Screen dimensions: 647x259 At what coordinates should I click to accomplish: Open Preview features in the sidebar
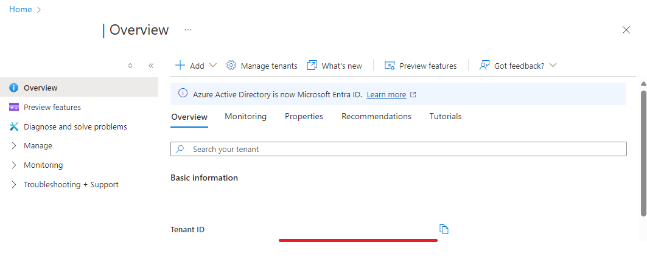pos(52,107)
